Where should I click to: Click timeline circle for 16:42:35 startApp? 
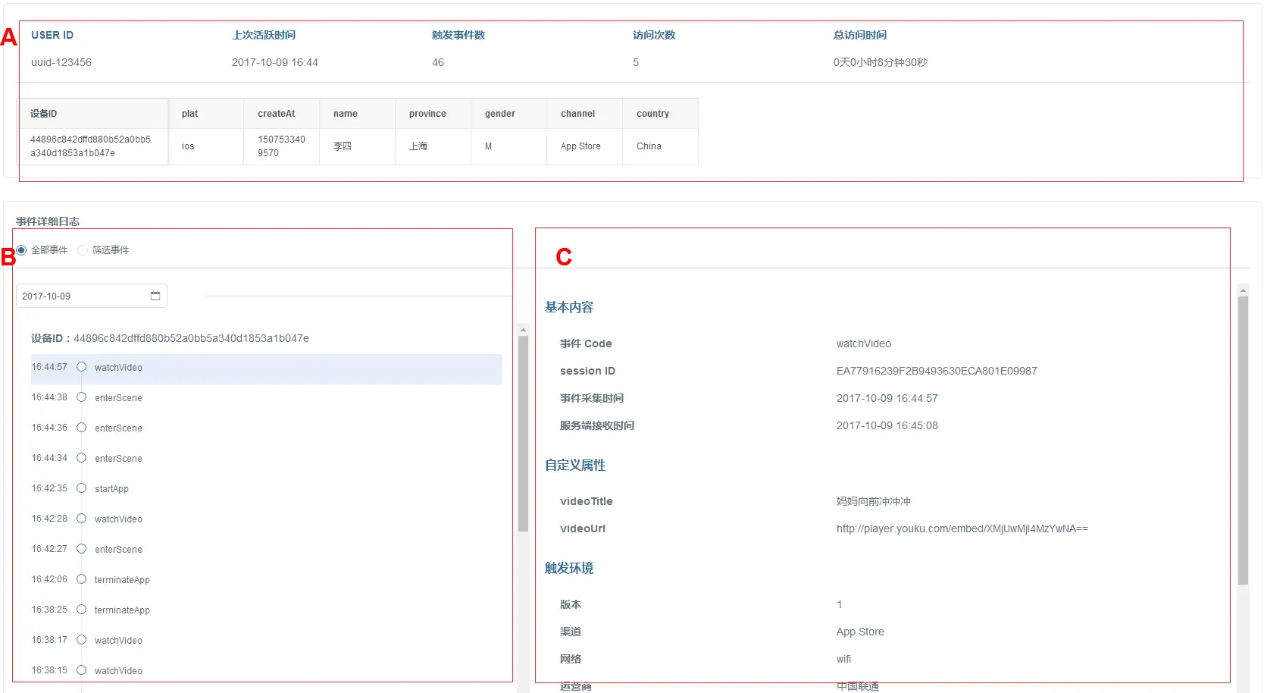(81, 488)
